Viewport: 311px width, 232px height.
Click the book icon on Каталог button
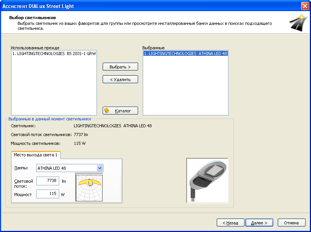tap(107, 110)
